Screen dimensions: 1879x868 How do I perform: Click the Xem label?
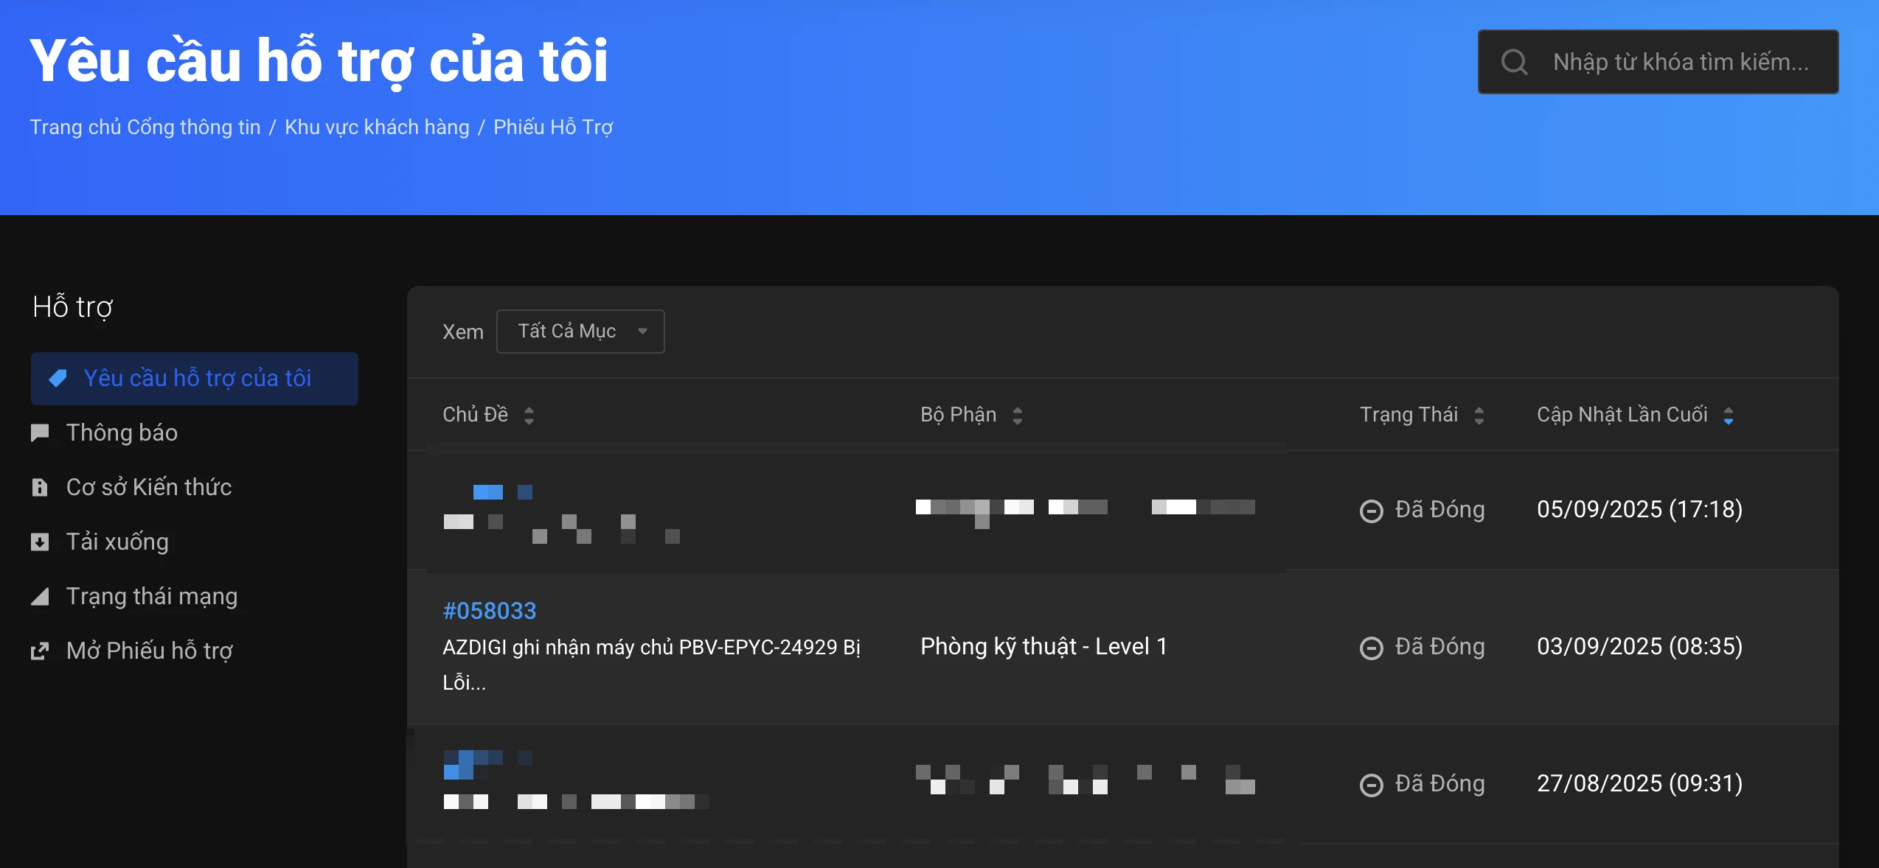[x=463, y=332]
